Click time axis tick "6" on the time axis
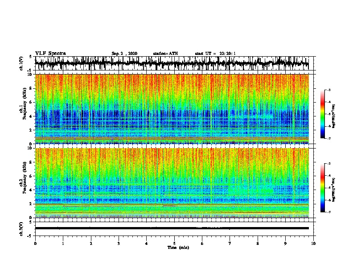This screenshot has height=273, width=353. pyautogui.click(x=202, y=244)
